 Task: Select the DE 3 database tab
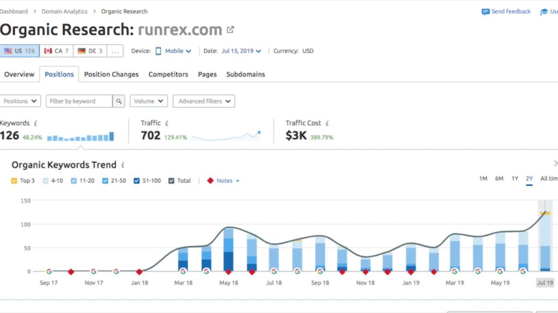pos(90,51)
